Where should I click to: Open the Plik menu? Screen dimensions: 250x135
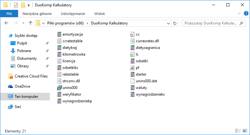click(9, 14)
